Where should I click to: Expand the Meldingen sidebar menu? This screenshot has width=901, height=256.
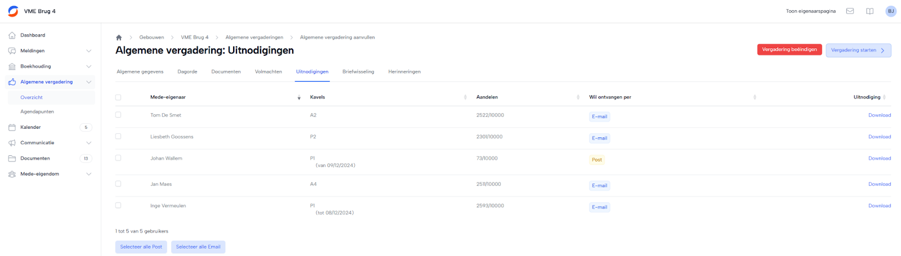[x=88, y=51]
